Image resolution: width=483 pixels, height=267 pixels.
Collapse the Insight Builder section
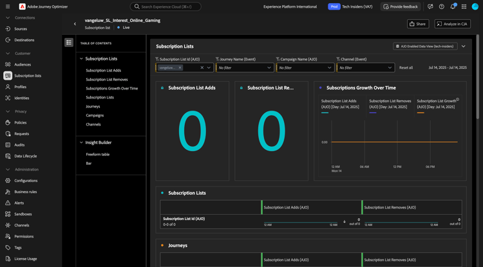[81, 142]
